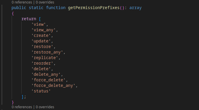Click the 'replicate' string entry

pyautogui.click(x=45, y=58)
